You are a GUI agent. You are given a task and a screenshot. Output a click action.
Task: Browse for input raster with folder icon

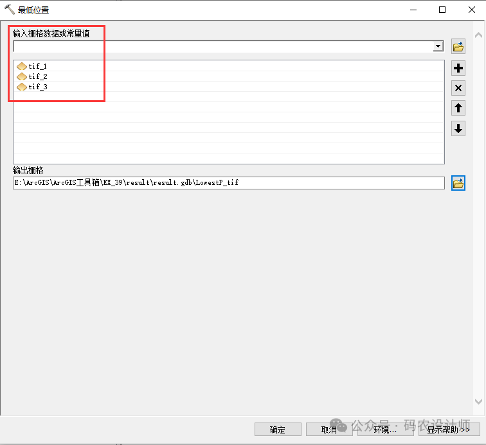458,46
